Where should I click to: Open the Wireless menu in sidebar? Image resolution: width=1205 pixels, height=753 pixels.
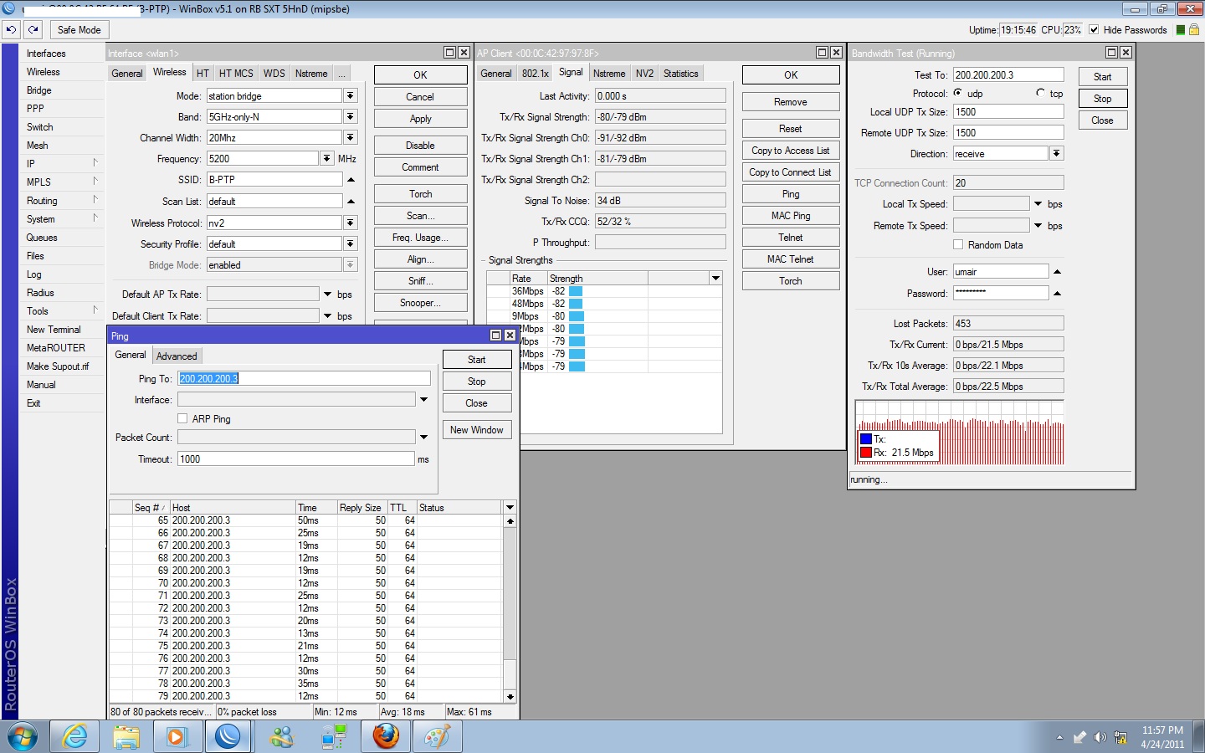coord(43,72)
